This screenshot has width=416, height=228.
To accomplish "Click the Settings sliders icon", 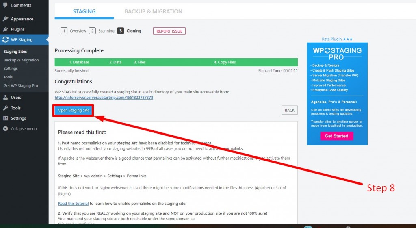I will click(5, 118).
